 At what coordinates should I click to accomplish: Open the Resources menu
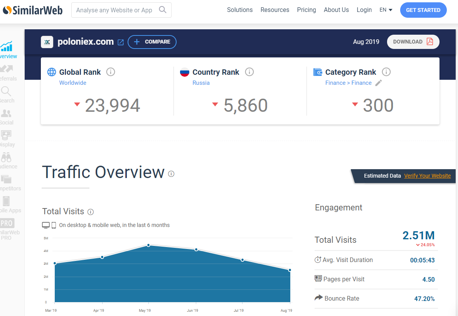pyautogui.click(x=275, y=10)
